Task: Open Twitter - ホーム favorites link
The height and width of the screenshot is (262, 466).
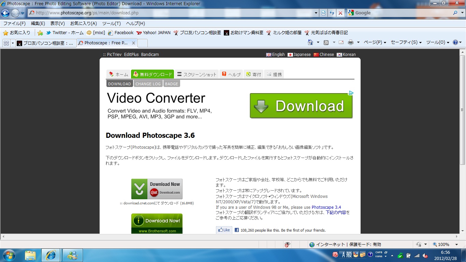Action: pos(65,33)
